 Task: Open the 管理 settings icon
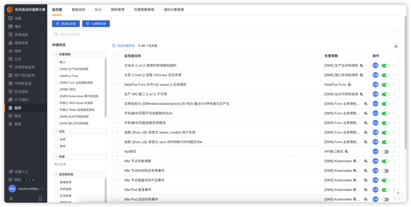point(10,124)
